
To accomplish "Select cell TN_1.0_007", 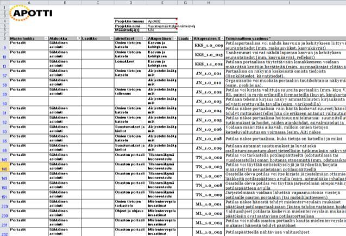I will pyautogui.click(x=209, y=176).
